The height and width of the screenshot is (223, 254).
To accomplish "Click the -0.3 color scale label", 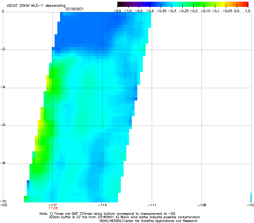I will tap(172, 11).
